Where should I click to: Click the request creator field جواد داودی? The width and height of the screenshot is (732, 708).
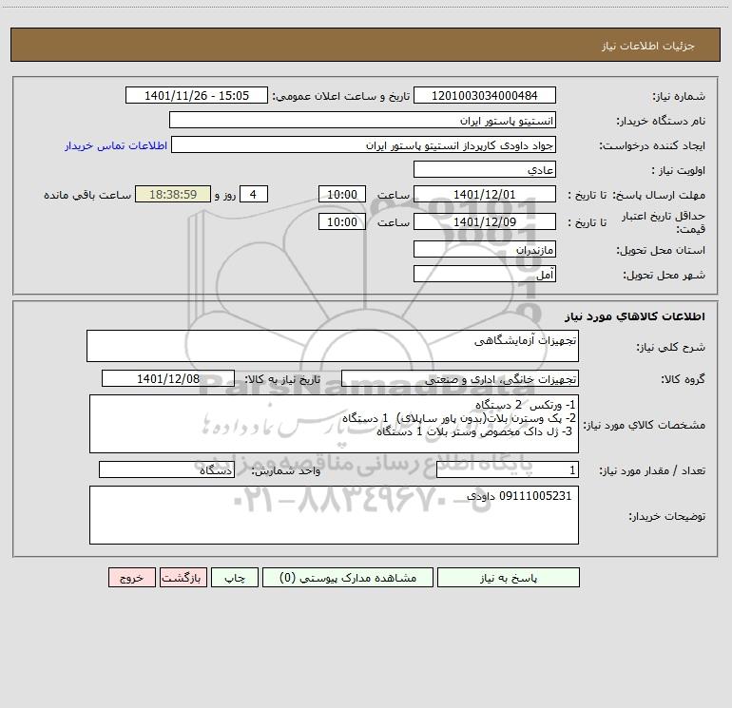pyautogui.click(x=363, y=144)
